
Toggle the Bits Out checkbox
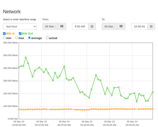point(20,33)
